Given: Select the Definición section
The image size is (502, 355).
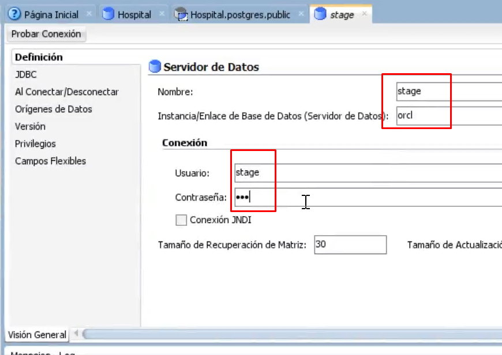Looking at the screenshot, I should (39, 57).
